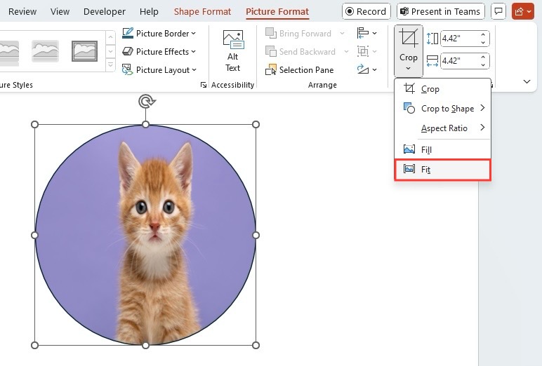Open the Align objects dropdown icon

point(366,33)
